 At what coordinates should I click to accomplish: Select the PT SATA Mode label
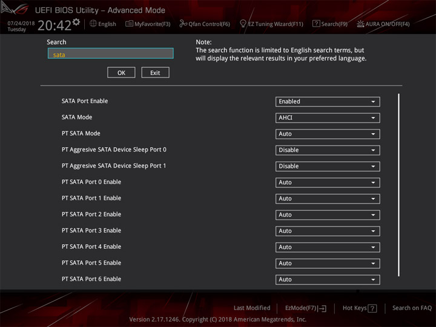tap(81, 133)
